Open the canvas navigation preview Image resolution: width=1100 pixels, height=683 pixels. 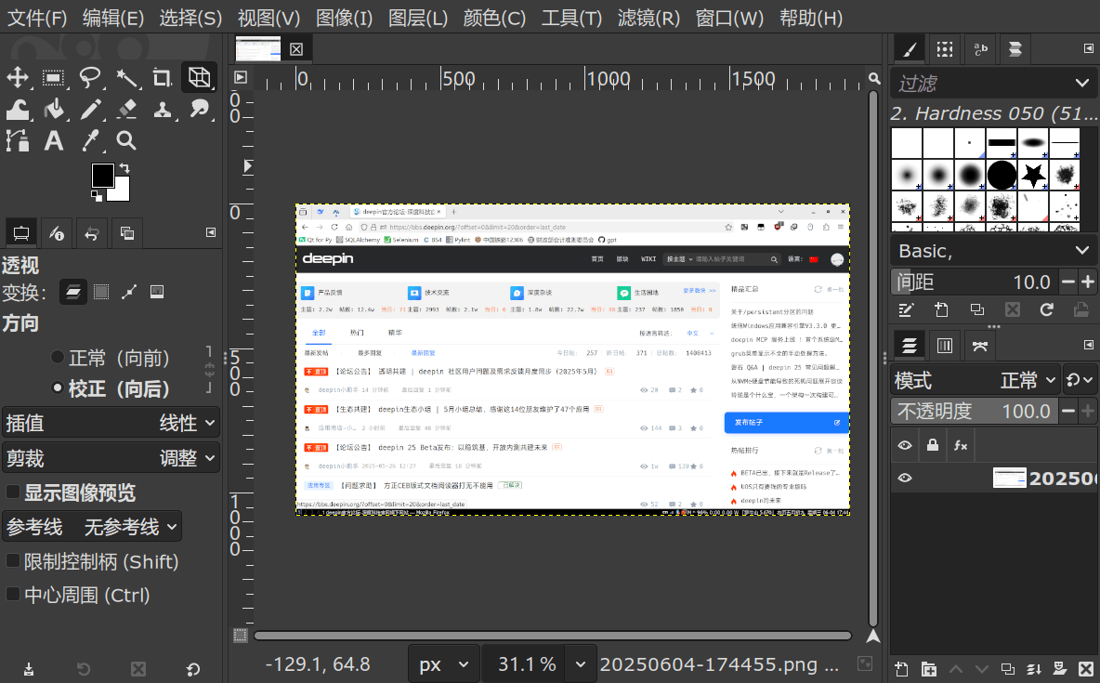click(x=872, y=636)
